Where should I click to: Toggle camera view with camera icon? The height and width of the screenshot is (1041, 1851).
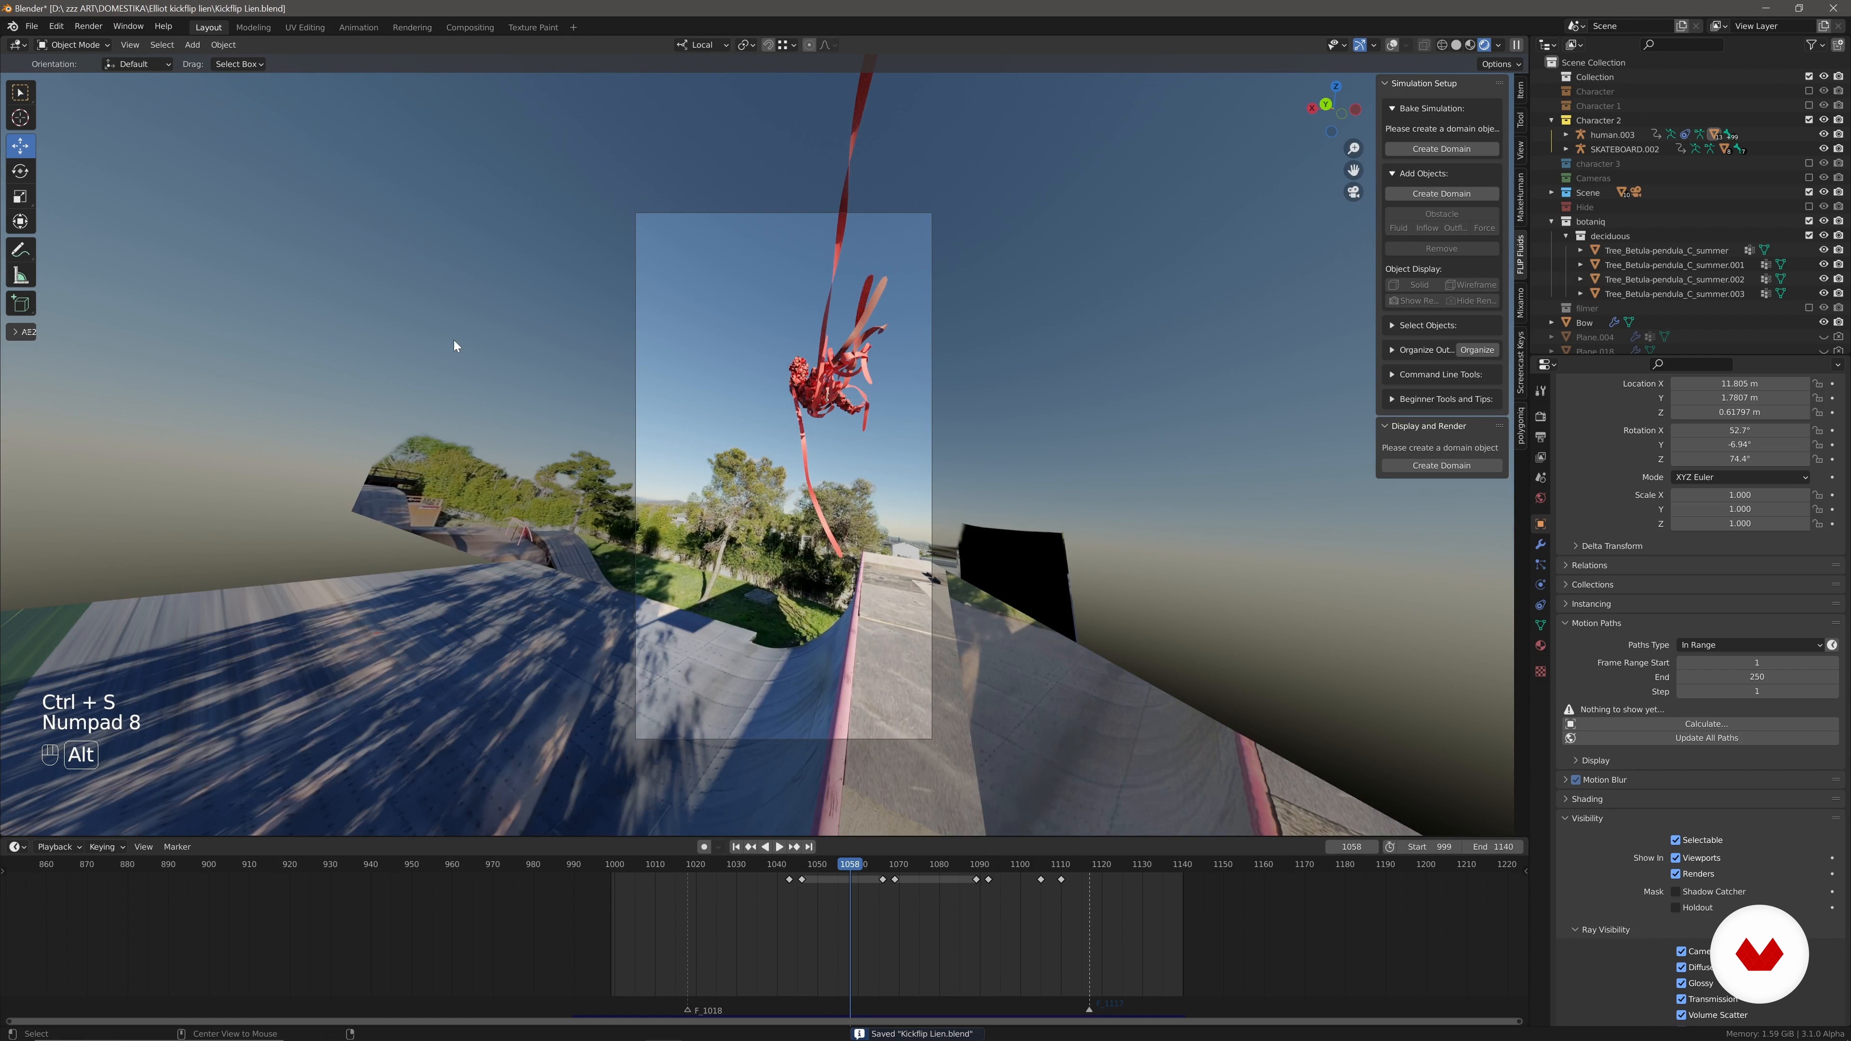click(1354, 192)
